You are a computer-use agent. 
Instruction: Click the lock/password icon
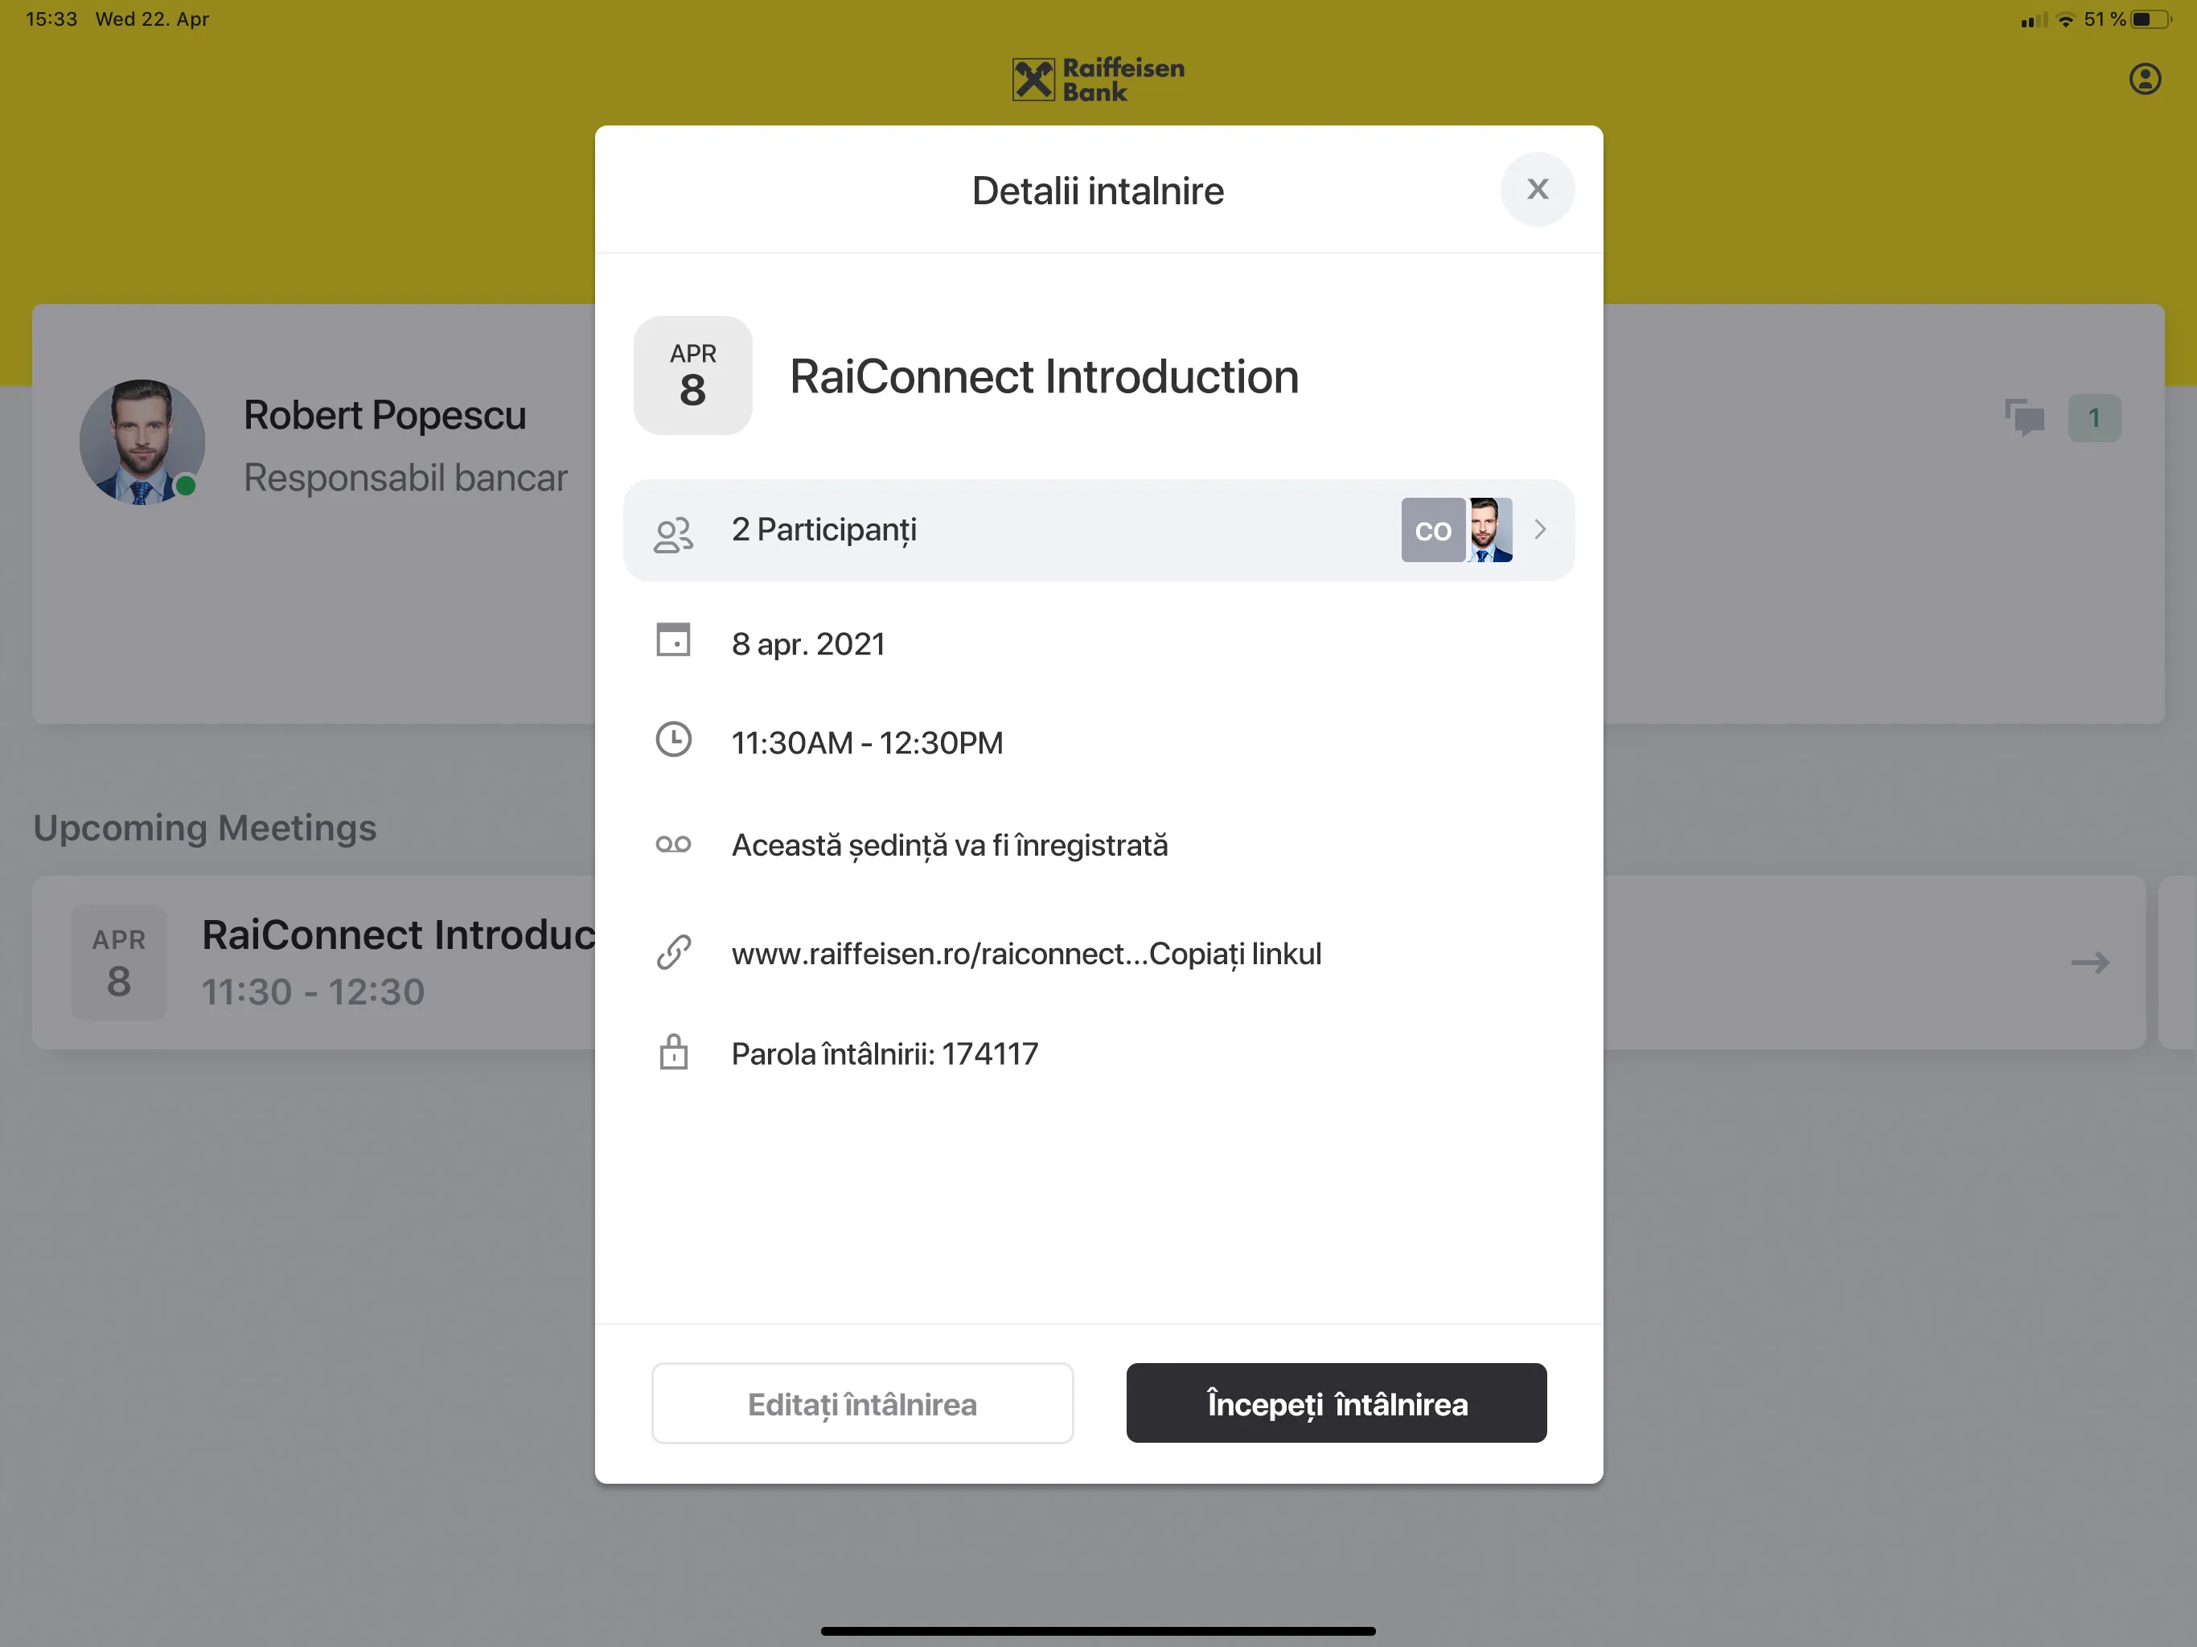(673, 1052)
